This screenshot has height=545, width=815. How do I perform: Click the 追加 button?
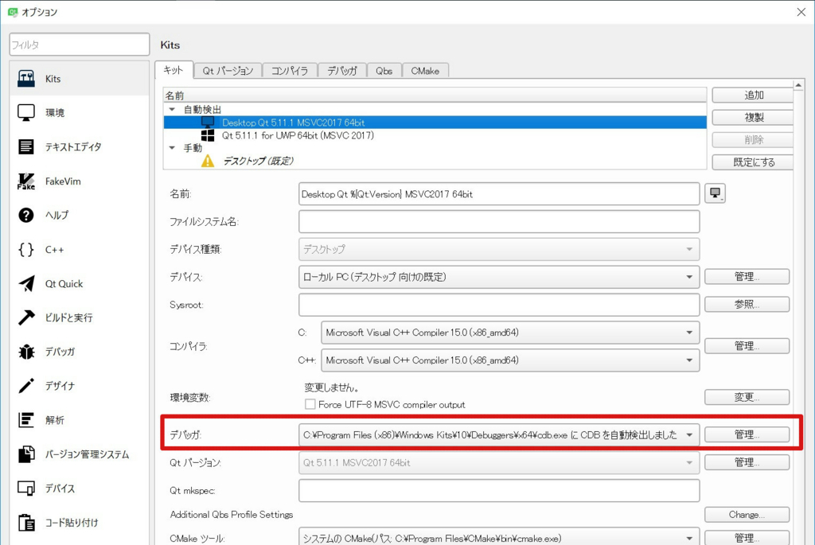pyautogui.click(x=753, y=95)
